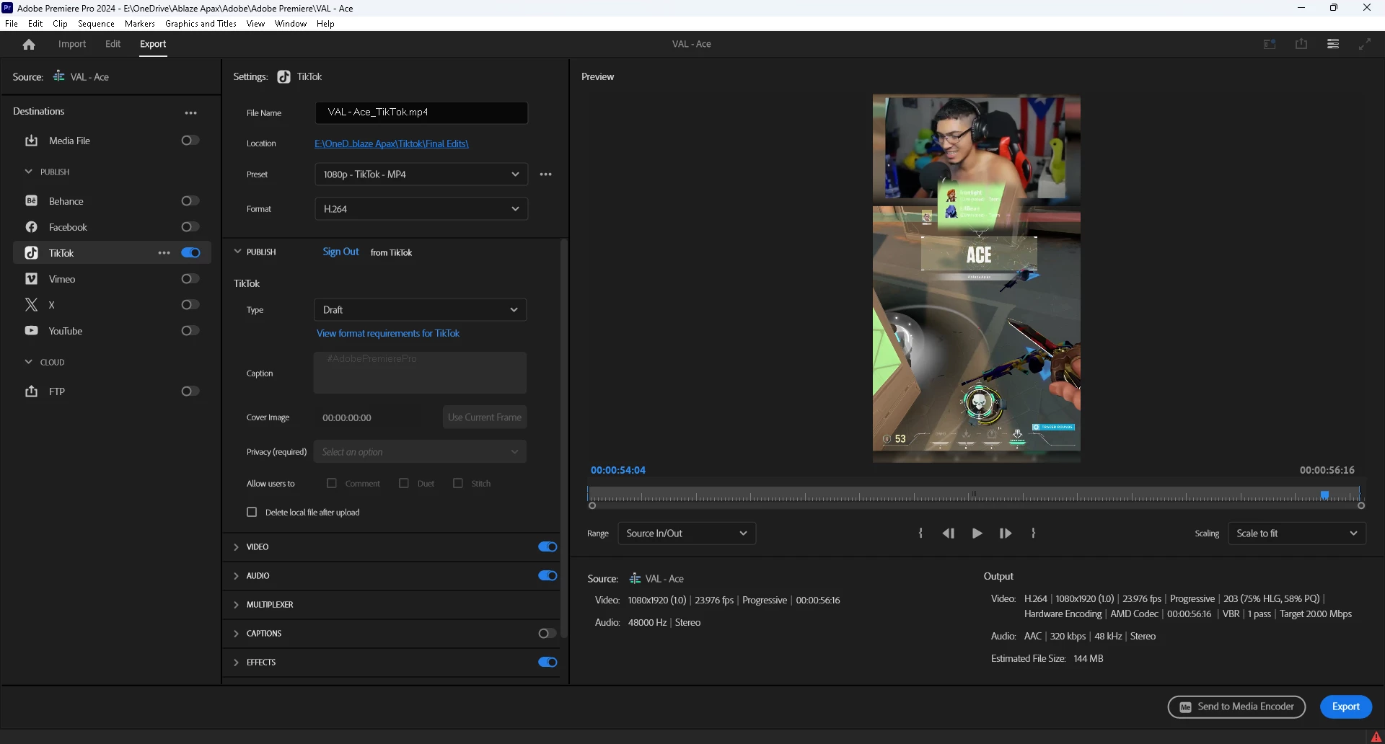Viewport: 1385px width, 744px height.
Task: Click the workspace layout icon in header
Action: 1270,44
